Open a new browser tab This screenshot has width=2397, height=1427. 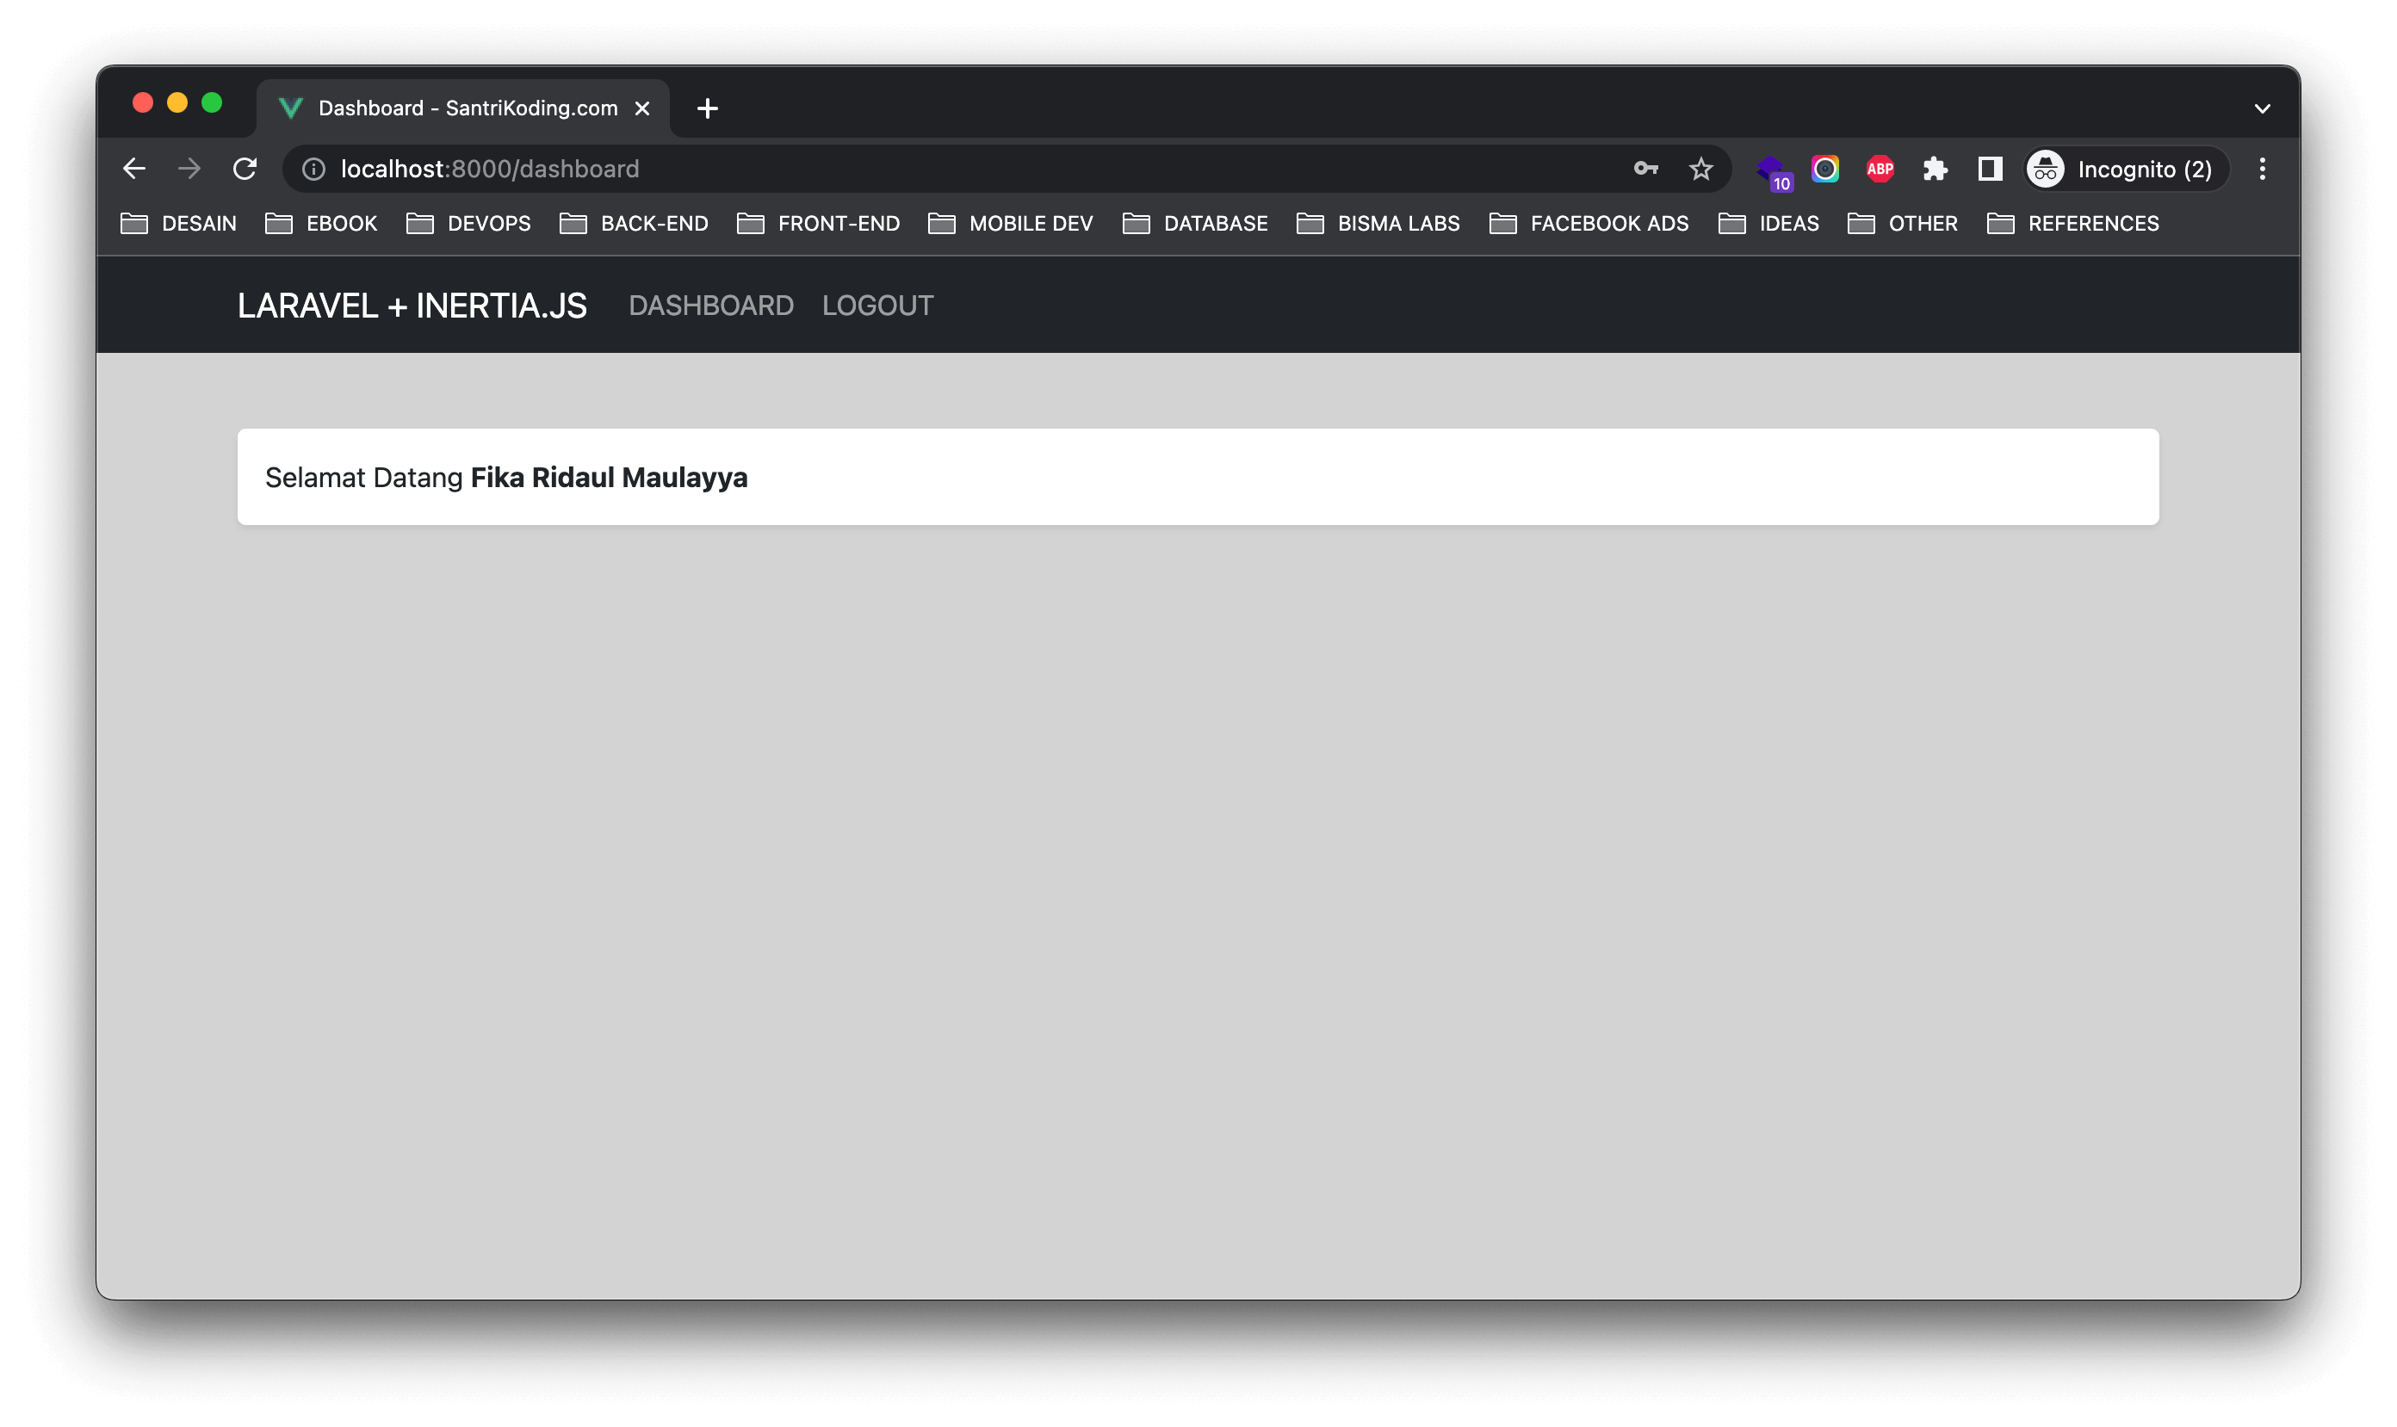coord(707,108)
